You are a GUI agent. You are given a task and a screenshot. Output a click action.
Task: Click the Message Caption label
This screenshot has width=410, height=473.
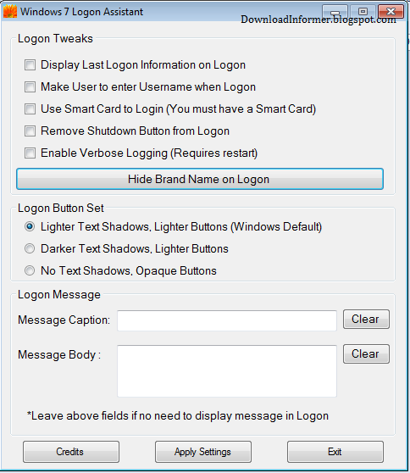64,320
